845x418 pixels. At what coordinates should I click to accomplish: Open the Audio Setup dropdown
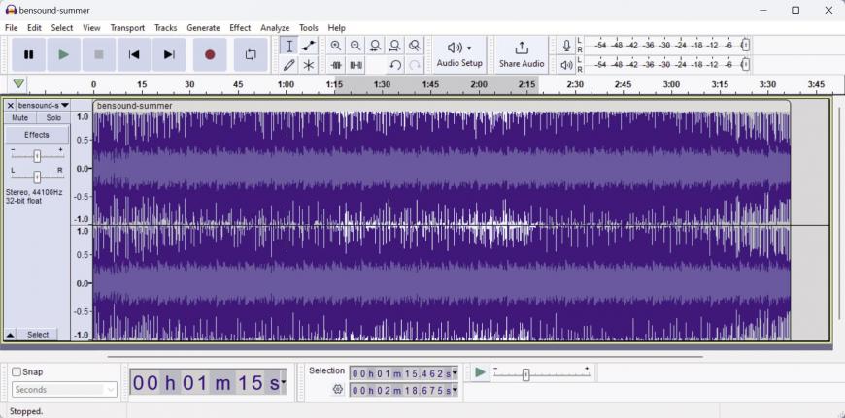tap(459, 54)
